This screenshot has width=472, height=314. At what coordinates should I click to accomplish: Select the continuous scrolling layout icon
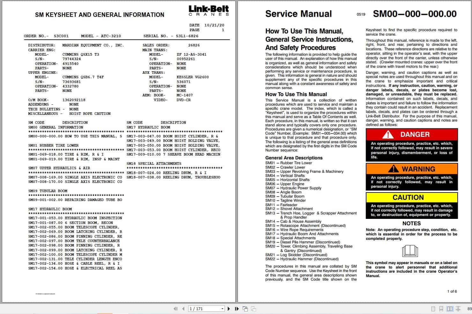[x=441, y=309]
